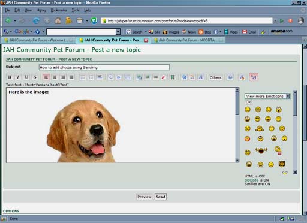This screenshot has width=307, height=223.
Task: Reload the page in Firefox
Action: coord(36,20)
